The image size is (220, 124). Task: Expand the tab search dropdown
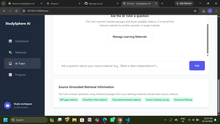pos(3,4)
